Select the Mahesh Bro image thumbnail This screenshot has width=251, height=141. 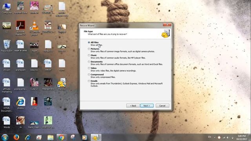(48, 84)
